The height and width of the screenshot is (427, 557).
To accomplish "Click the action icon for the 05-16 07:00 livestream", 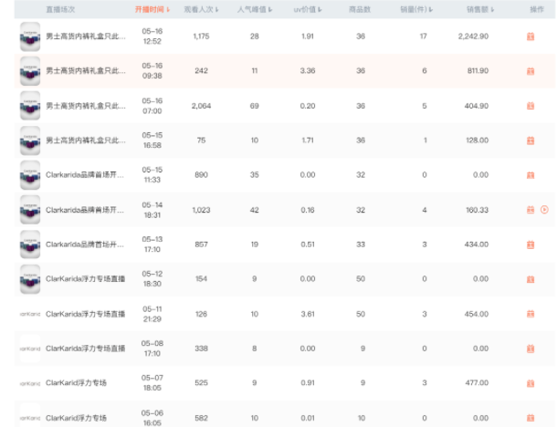I will (530, 106).
